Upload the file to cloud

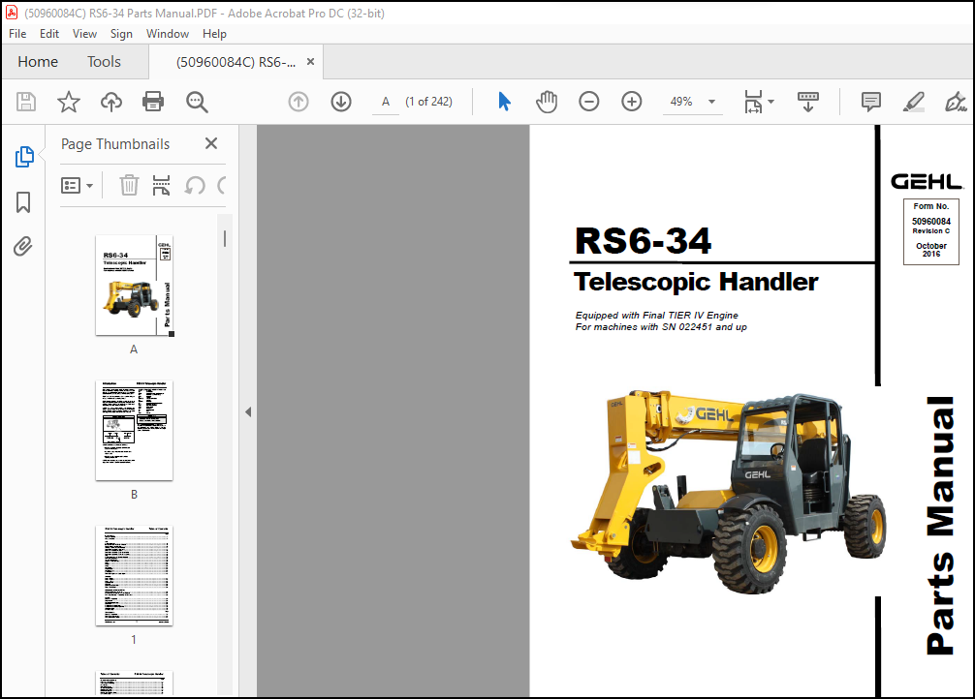(x=111, y=102)
